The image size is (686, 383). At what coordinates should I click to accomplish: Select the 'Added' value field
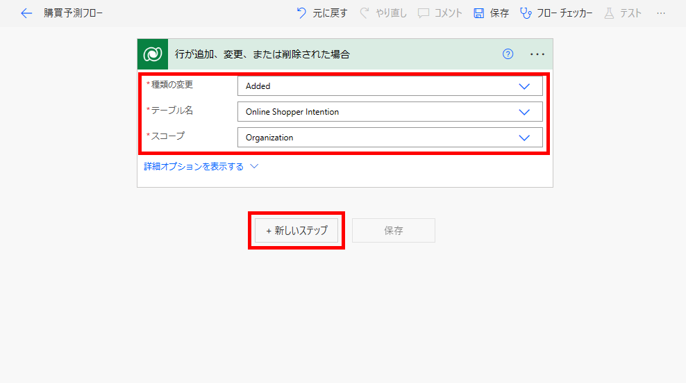click(390, 86)
